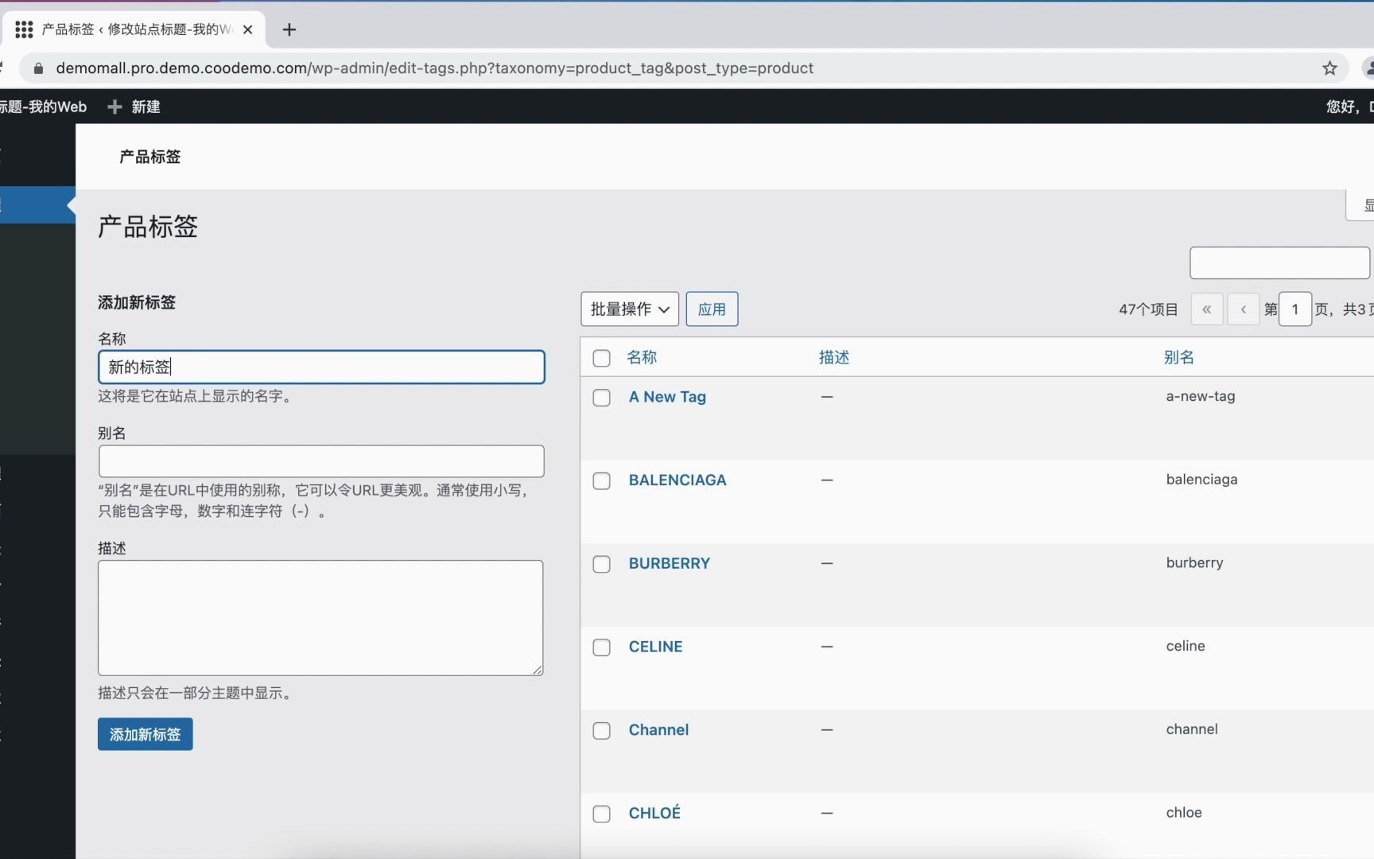Go to first page with double-arrow button
The image size is (1374, 859).
pos(1207,309)
